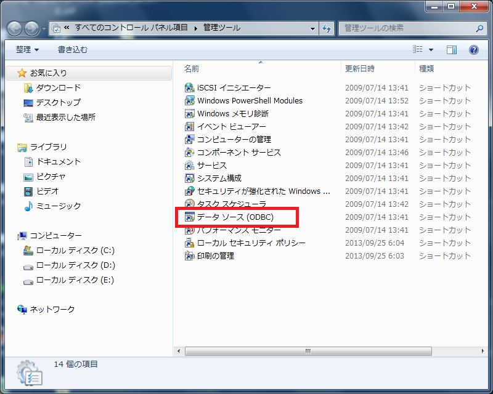Select セキュリティが強化された Windows icon
The width and height of the screenshot is (493, 394).
pyautogui.click(x=189, y=191)
